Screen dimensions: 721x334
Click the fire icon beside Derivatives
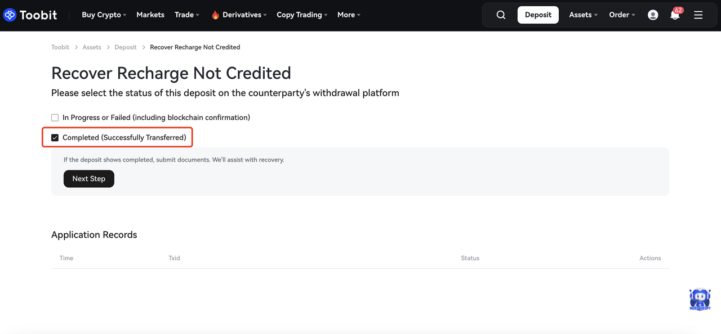coord(215,15)
